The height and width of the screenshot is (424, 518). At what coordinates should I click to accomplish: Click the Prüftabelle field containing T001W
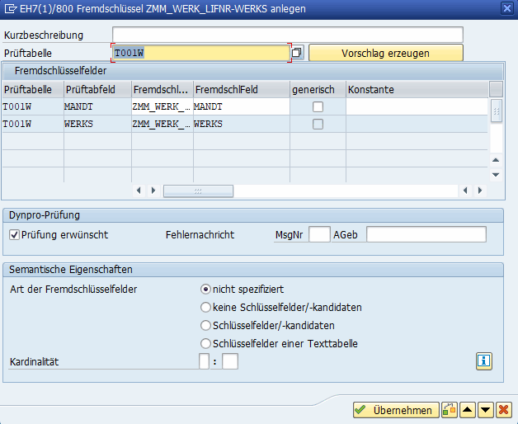201,53
